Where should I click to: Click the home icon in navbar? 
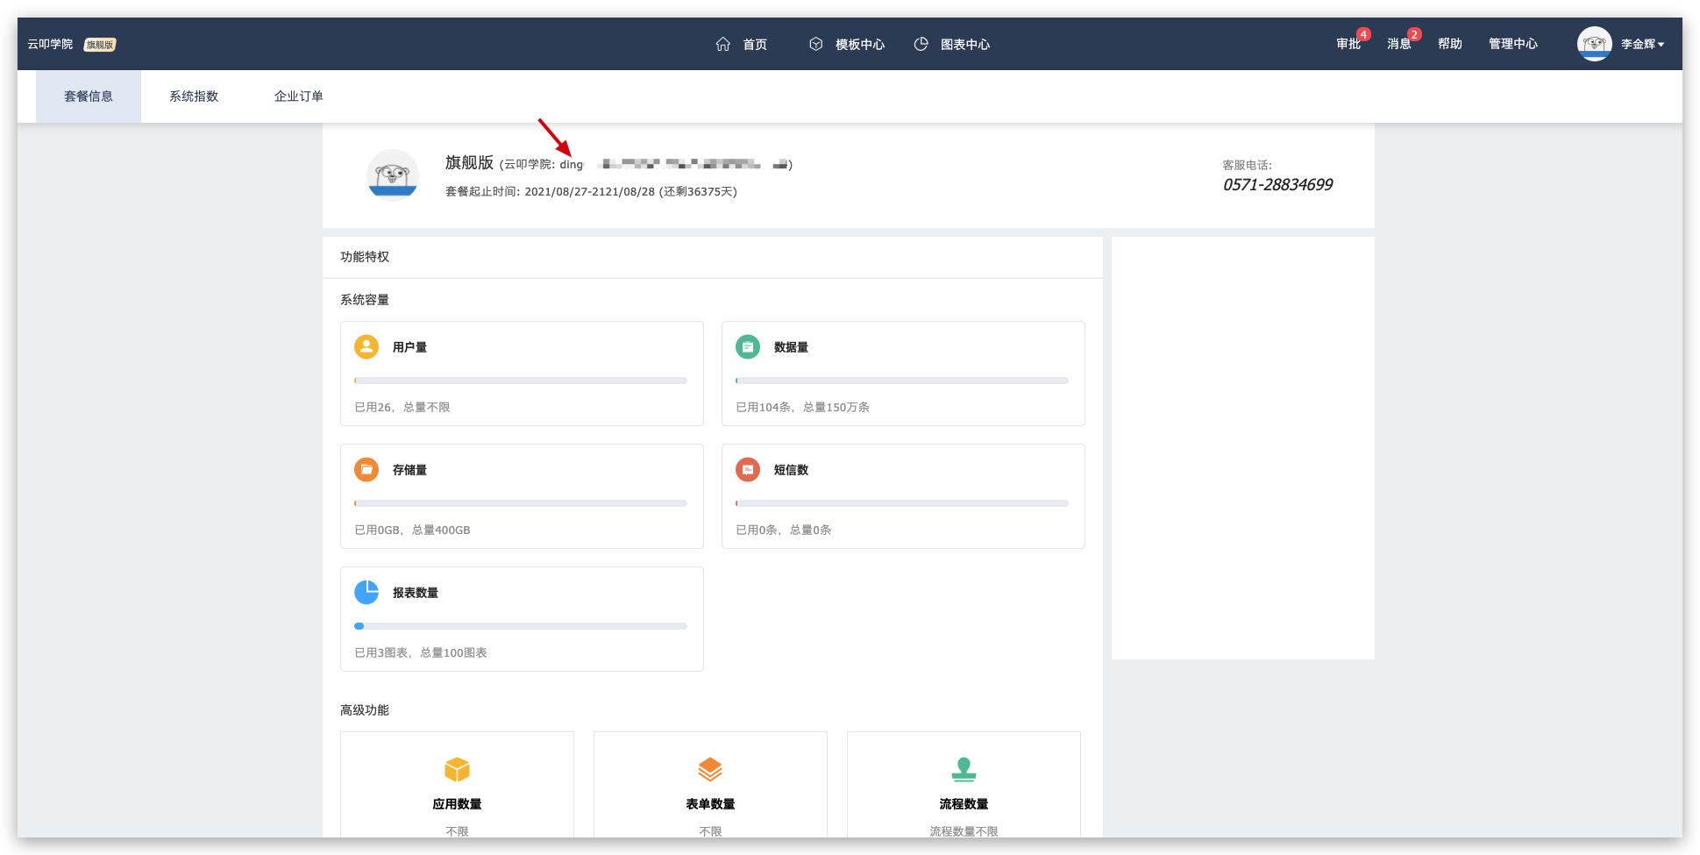tap(722, 44)
